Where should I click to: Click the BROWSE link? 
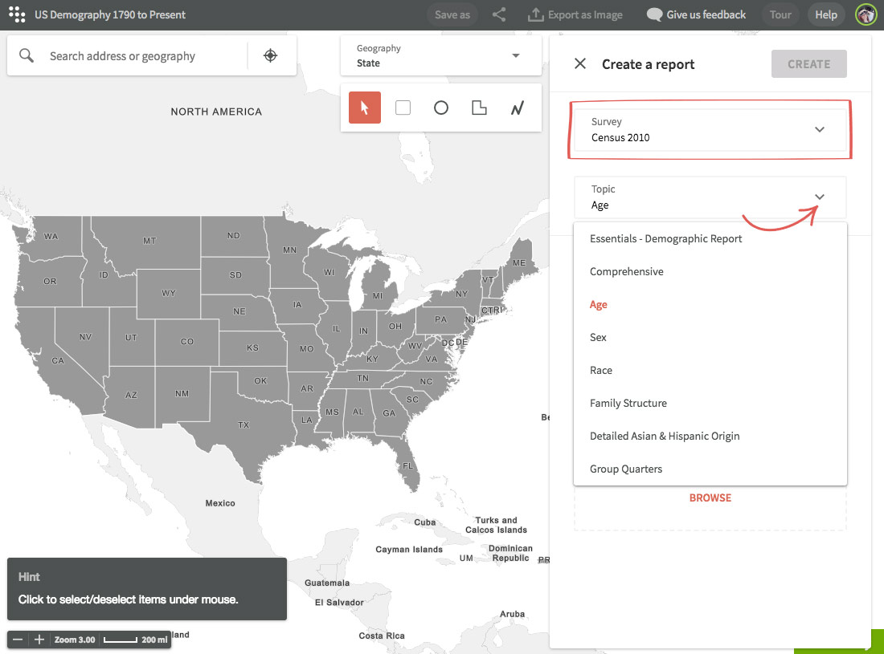[x=710, y=498]
